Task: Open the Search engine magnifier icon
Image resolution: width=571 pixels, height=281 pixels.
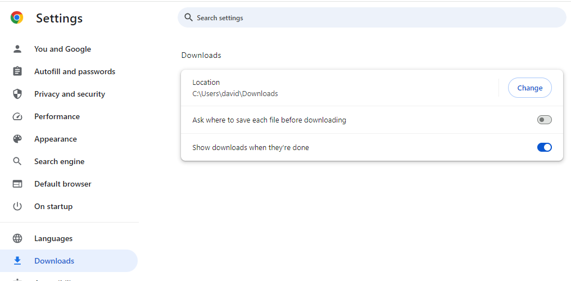Action: pos(17,161)
